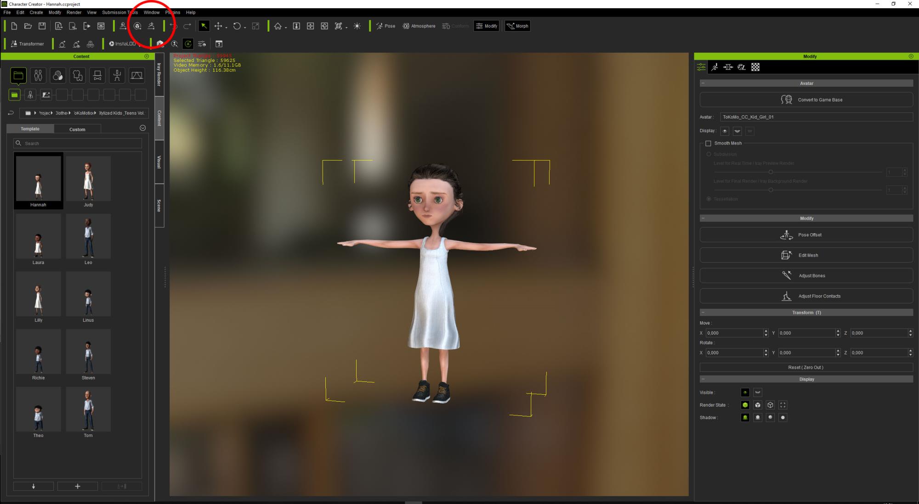Set Render State to the green solid cube

[x=745, y=405]
